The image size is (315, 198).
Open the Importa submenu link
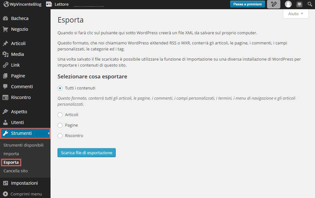pyautogui.click(x=11, y=154)
